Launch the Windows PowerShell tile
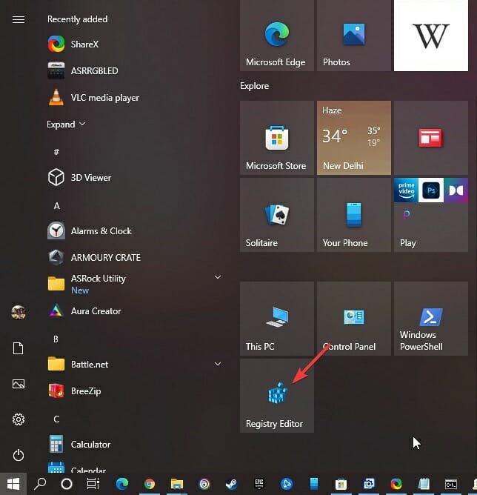 coord(431,319)
